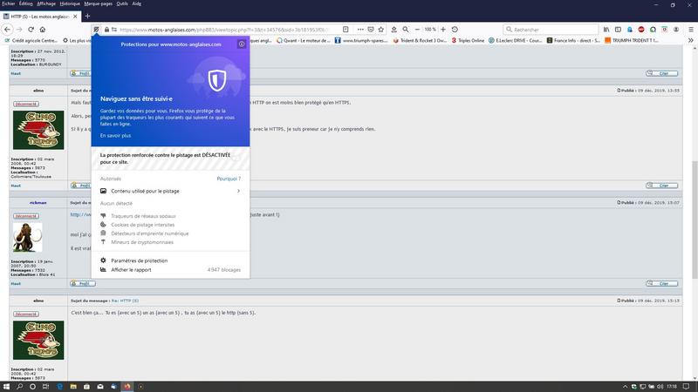Click 'Citer' button on rickman's post
698x392 pixels.
(x=662, y=284)
